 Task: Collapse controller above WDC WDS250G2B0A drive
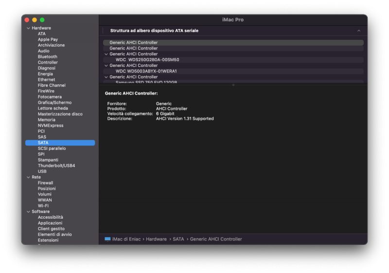coord(106,54)
